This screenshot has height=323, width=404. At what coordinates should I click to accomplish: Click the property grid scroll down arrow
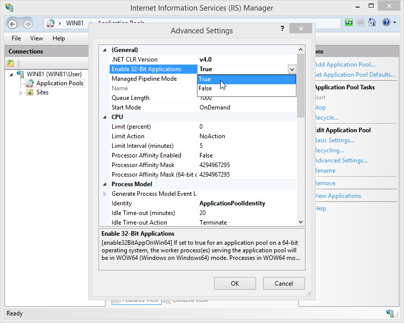click(x=300, y=222)
